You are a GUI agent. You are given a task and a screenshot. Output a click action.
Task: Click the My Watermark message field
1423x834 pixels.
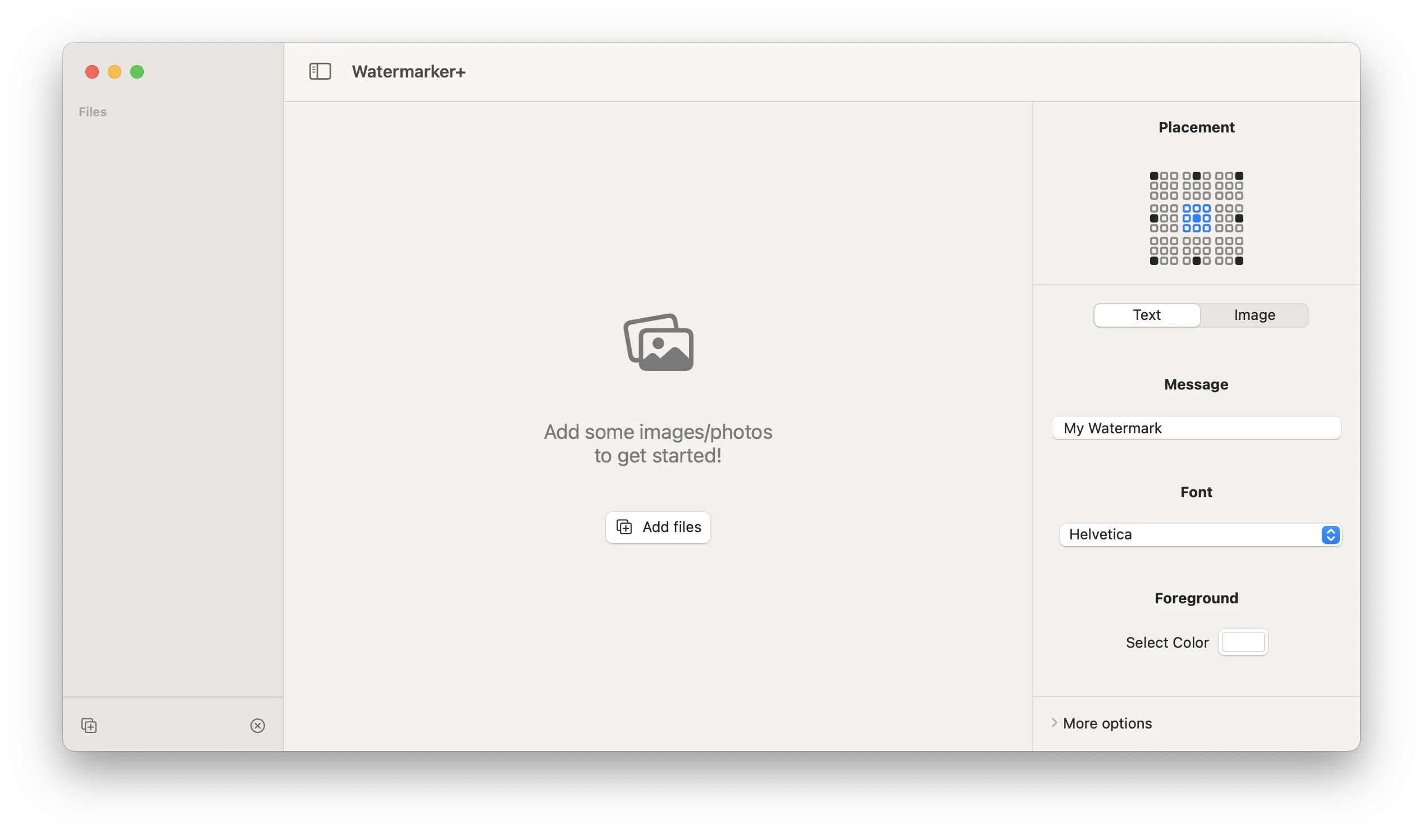point(1196,428)
